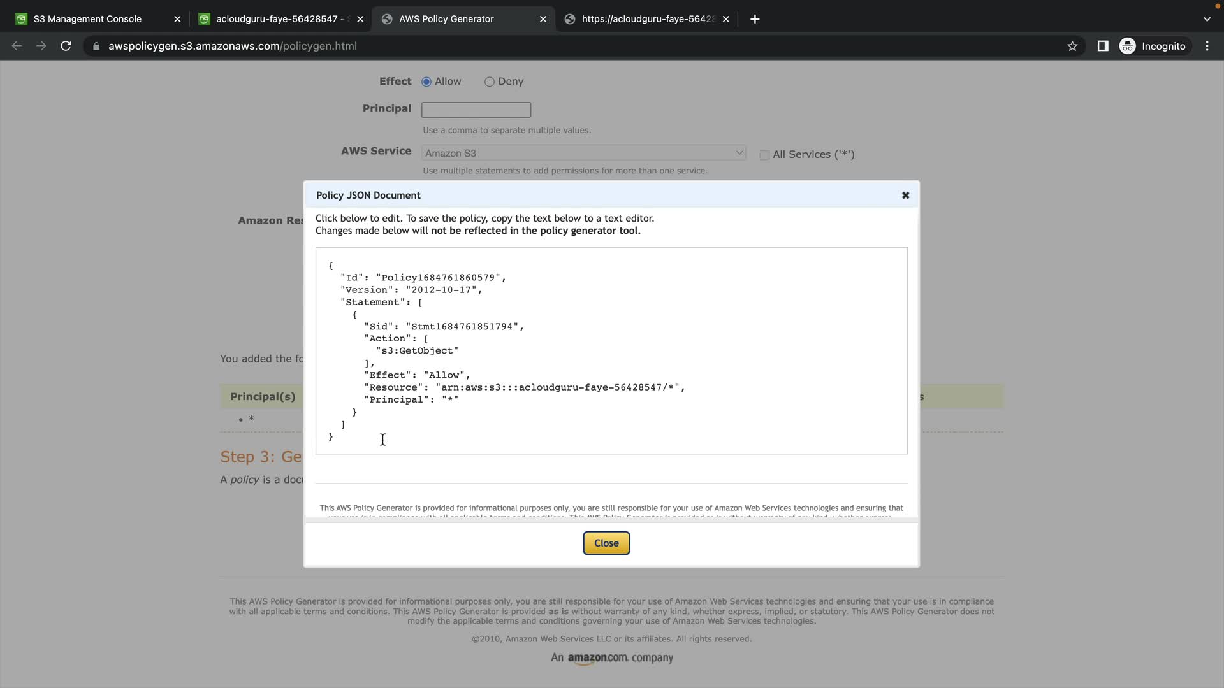Viewport: 1224px width, 688px height.
Task: Bookmark page with star icon
Action: pos(1072,46)
